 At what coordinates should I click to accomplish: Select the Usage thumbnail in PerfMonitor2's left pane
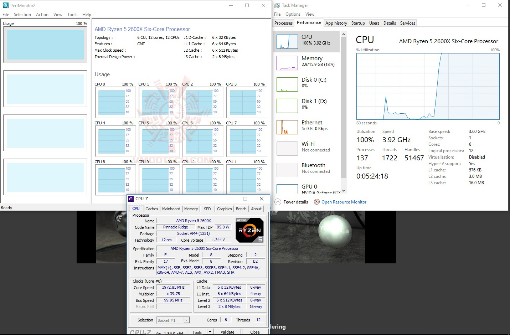pyautogui.click(x=45, y=45)
